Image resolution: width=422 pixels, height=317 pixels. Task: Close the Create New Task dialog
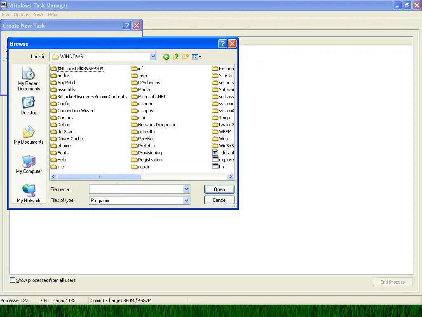137,25
